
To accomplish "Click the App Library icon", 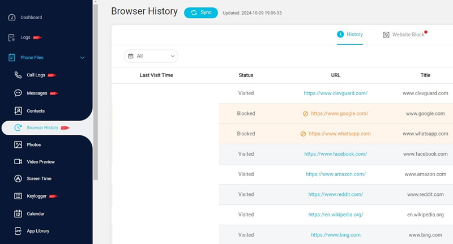I will click(x=18, y=231).
